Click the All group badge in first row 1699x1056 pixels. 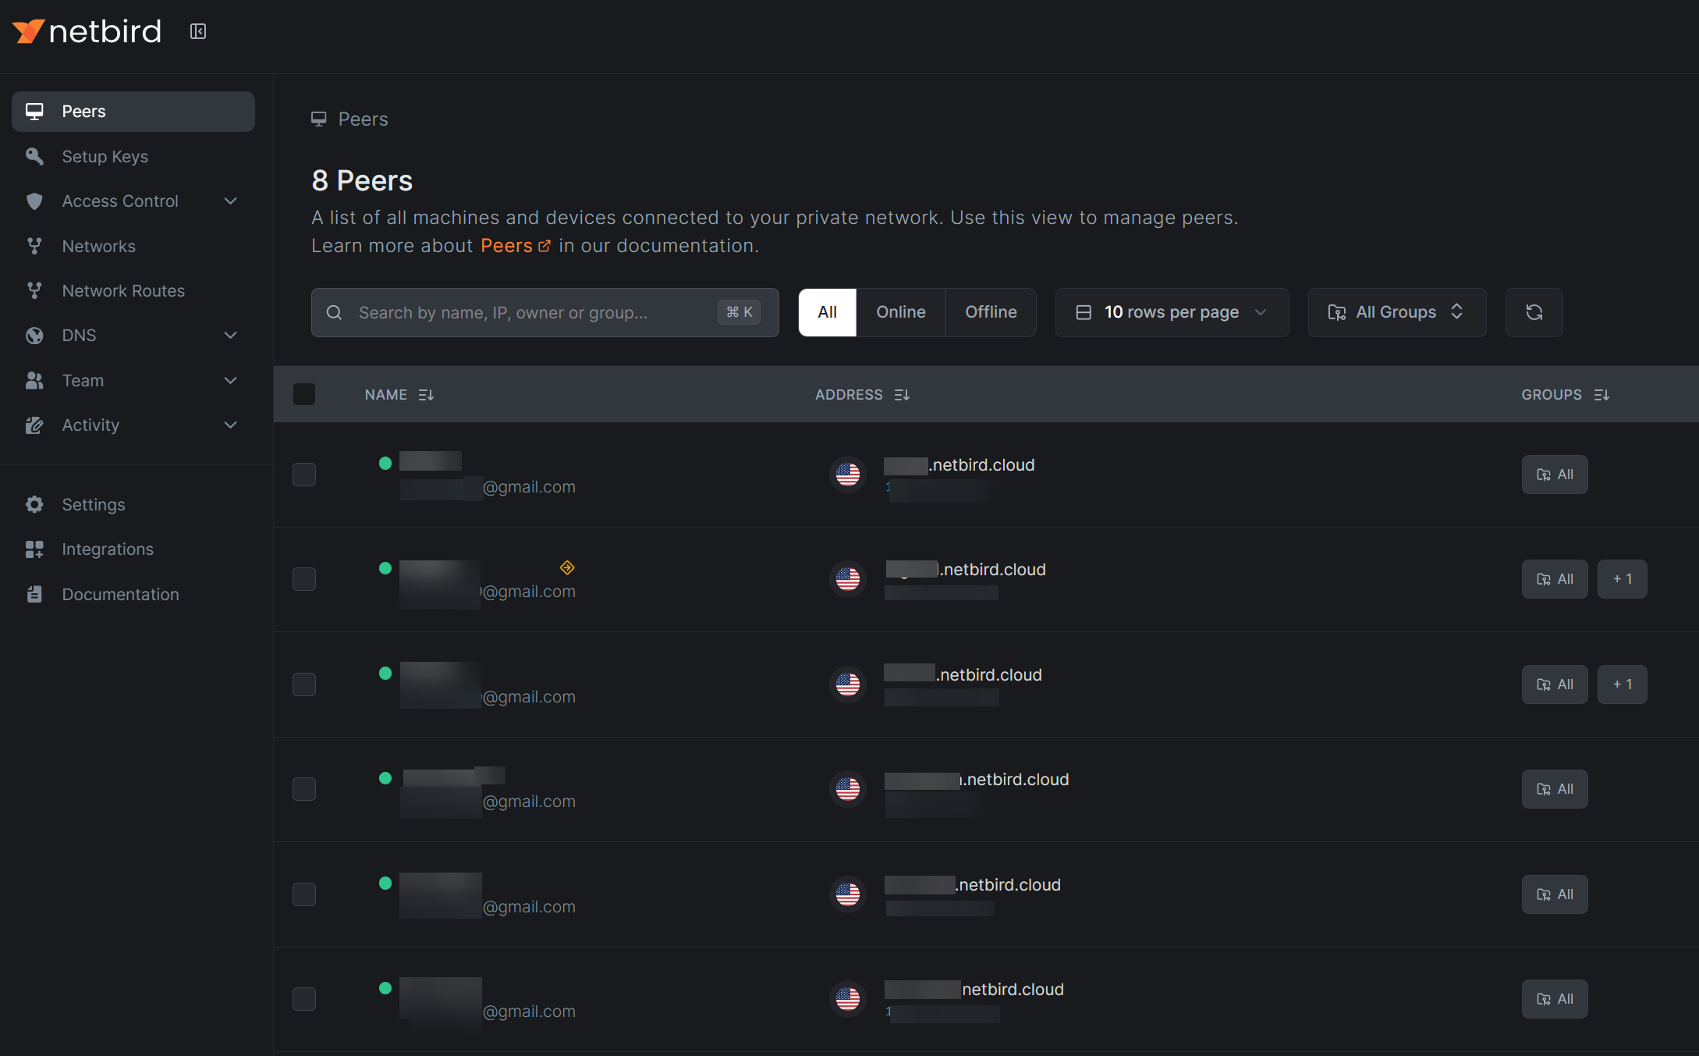[x=1555, y=475]
